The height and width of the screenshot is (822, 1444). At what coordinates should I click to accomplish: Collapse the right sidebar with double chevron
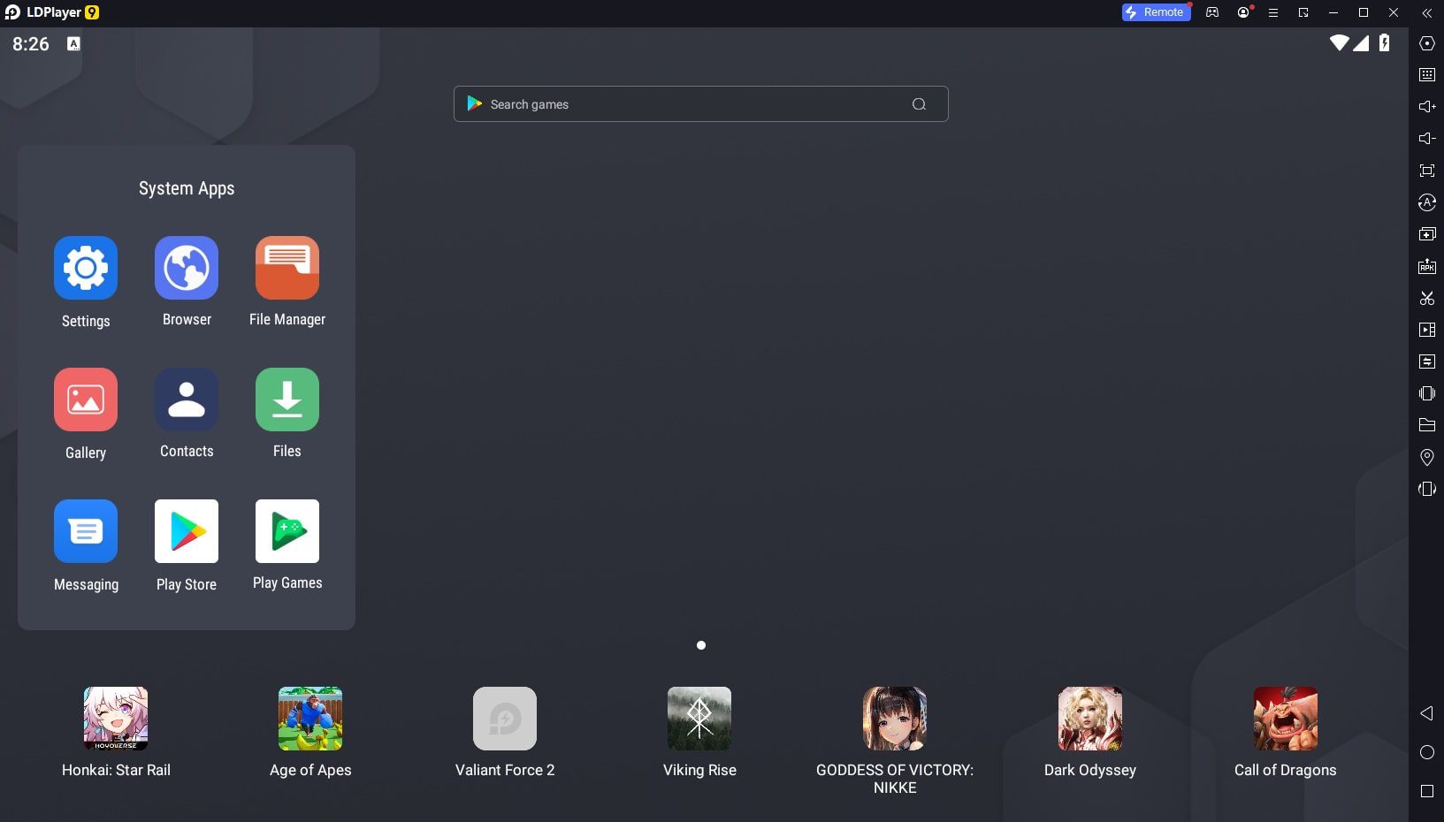point(1426,12)
